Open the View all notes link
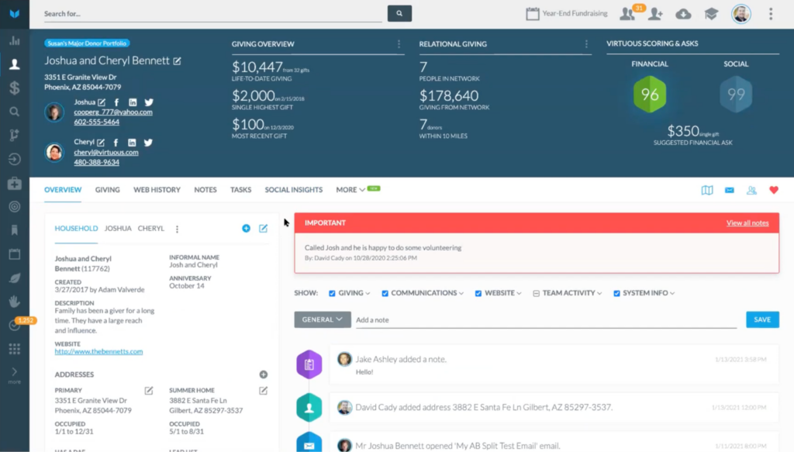Viewport: 794px width, 452px height. pos(747,223)
